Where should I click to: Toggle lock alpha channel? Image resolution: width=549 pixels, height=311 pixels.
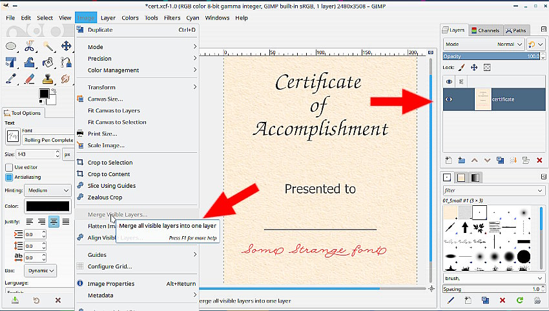[x=487, y=67]
